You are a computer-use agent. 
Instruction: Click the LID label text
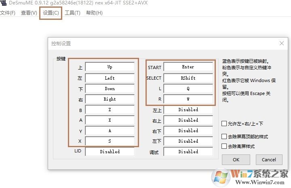pyautogui.click(x=78, y=151)
